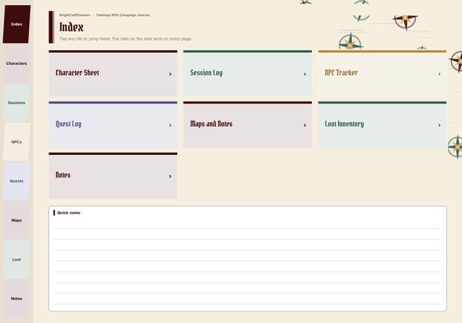The width and height of the screenshot is (462, 323).
Task: Open the NPC Tracker tile
Action: click(x=382, y=73)
